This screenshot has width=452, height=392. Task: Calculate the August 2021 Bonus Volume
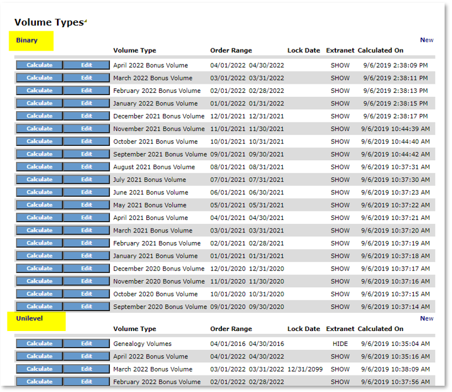(39, 167)
